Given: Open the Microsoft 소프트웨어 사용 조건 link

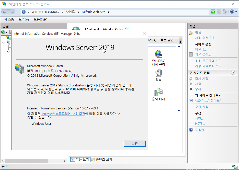Looking at the screenshot, I should pos(63,114).
